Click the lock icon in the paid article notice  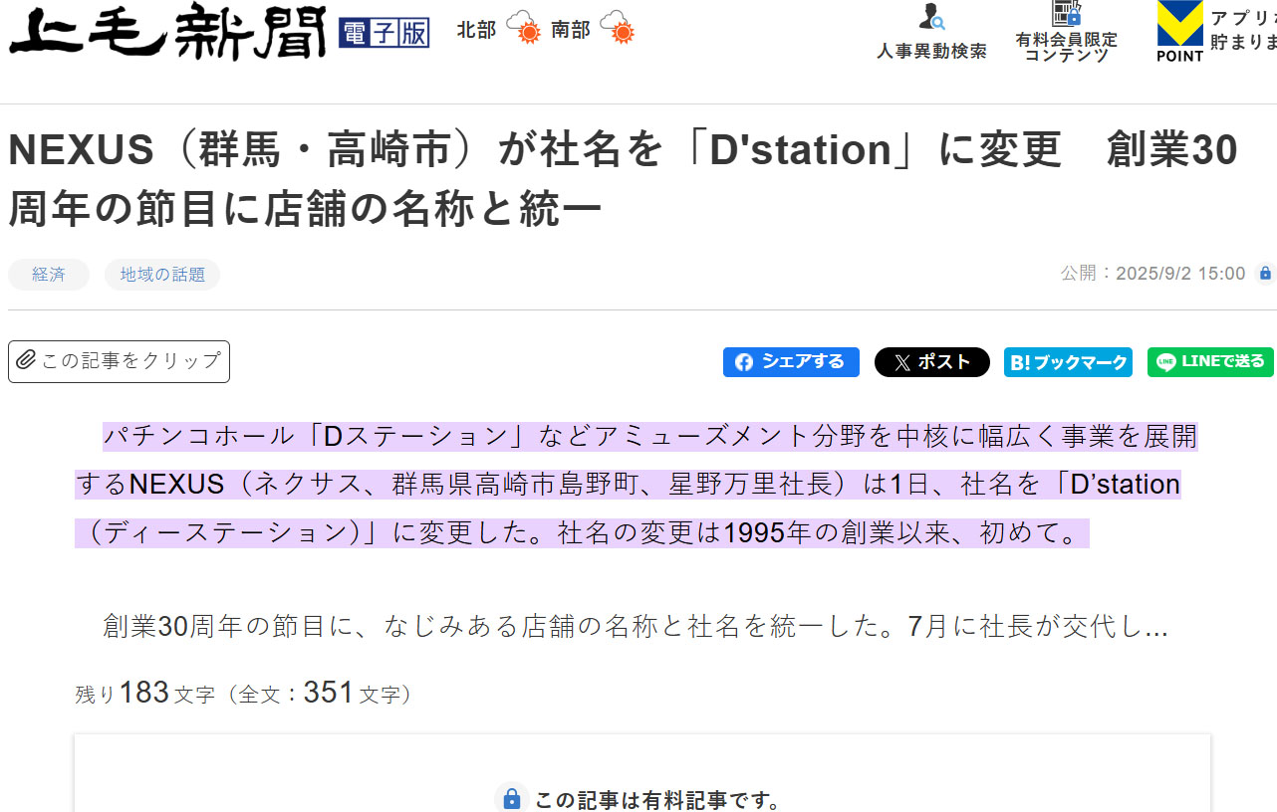(511, 799)
